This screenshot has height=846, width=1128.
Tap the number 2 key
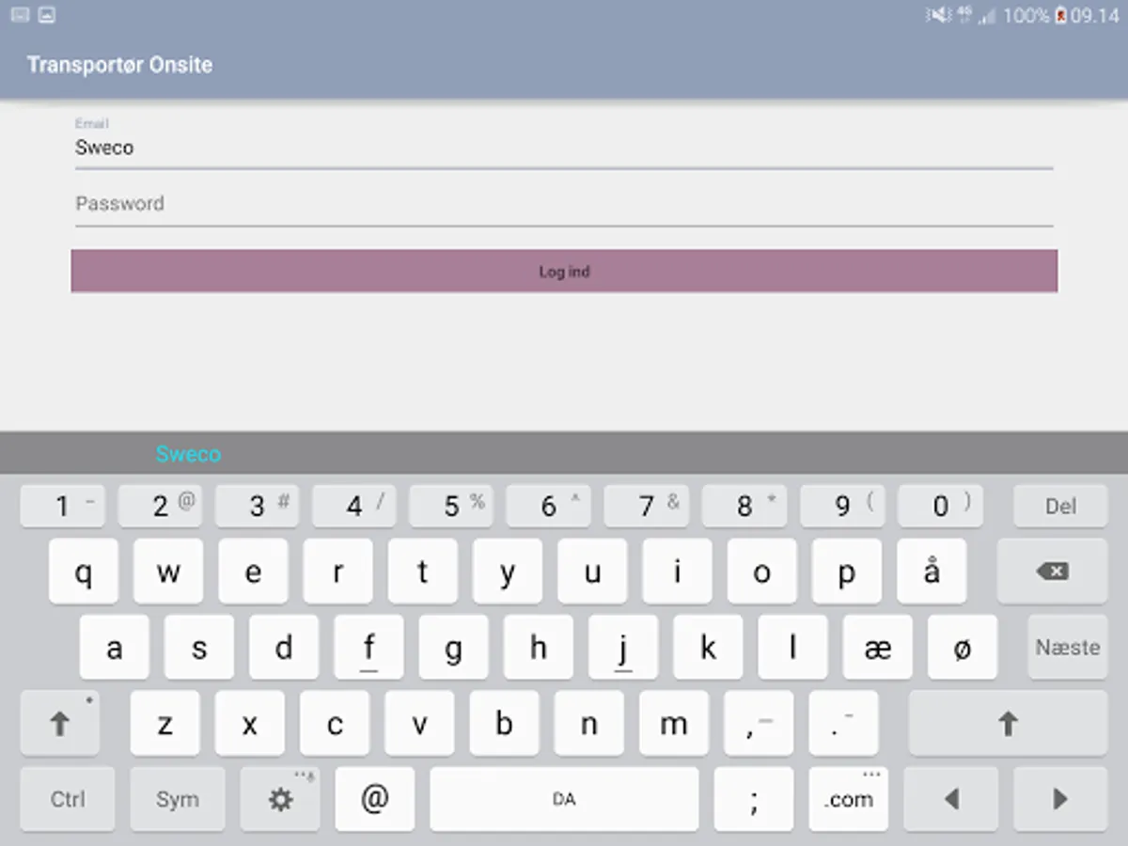[160, 506]
